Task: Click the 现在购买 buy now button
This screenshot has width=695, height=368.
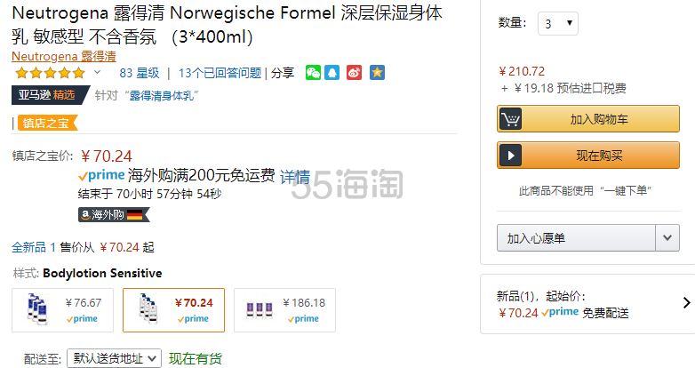Action: pos(588,156)
